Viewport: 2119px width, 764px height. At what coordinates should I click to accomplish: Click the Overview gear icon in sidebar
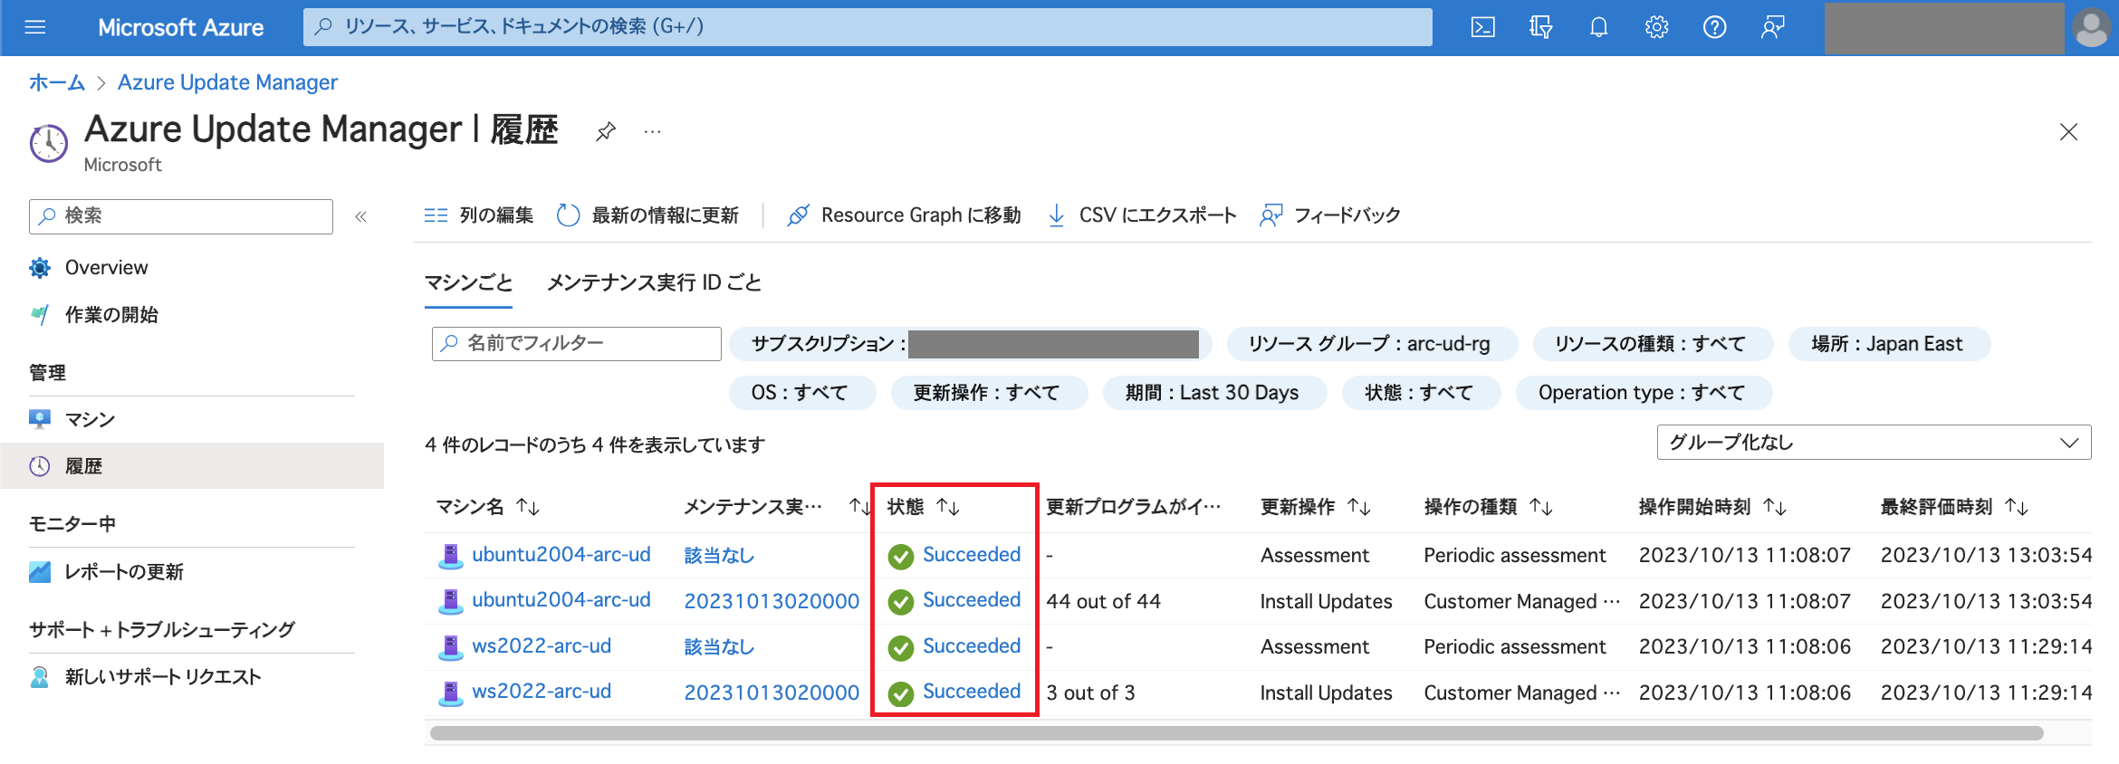40,268
